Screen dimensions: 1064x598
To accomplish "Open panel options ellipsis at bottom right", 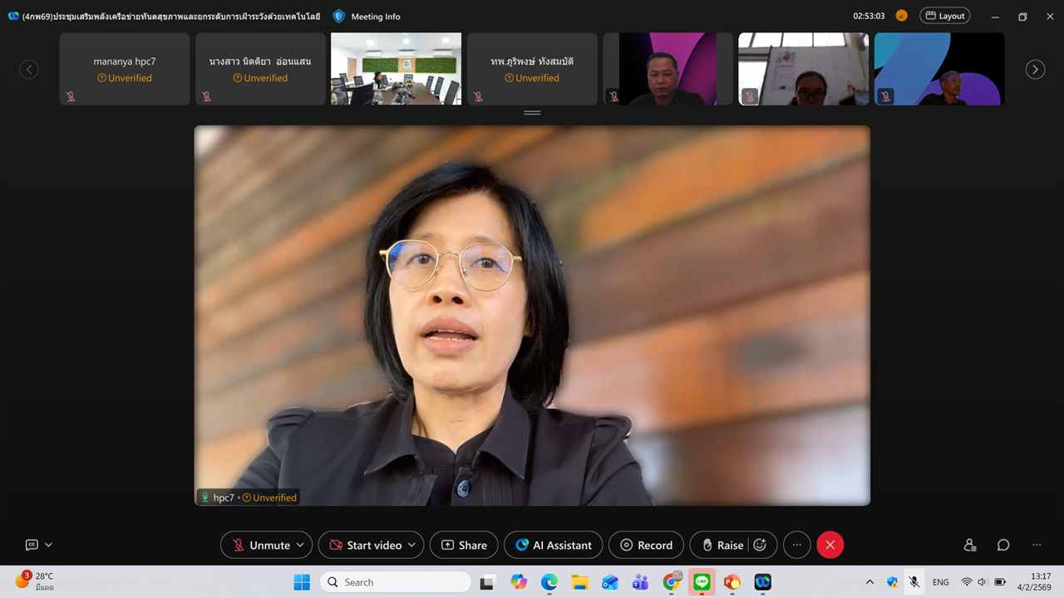I will (1037, 545).
